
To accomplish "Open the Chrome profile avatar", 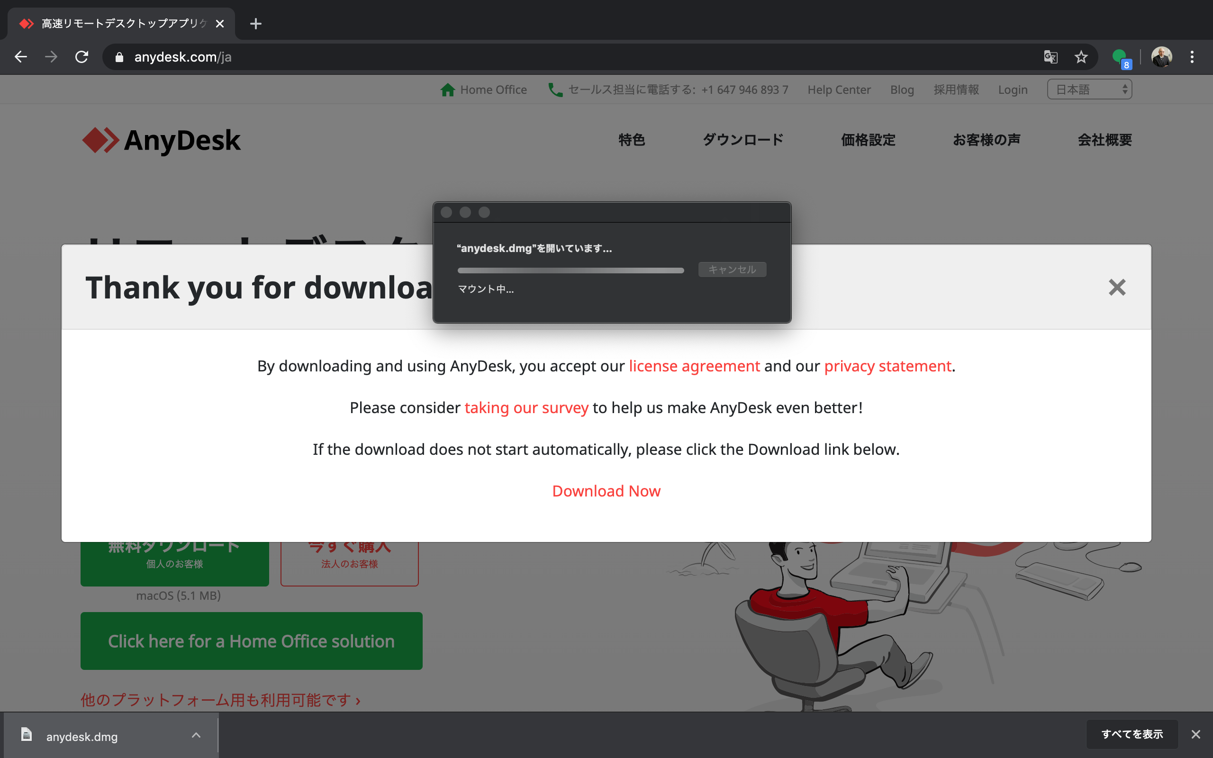I will pos(1161,57).
